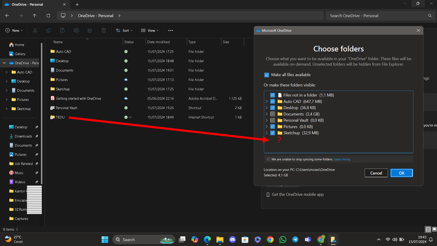
Task: Click the taskbar Search box
Action: (144, 239)
